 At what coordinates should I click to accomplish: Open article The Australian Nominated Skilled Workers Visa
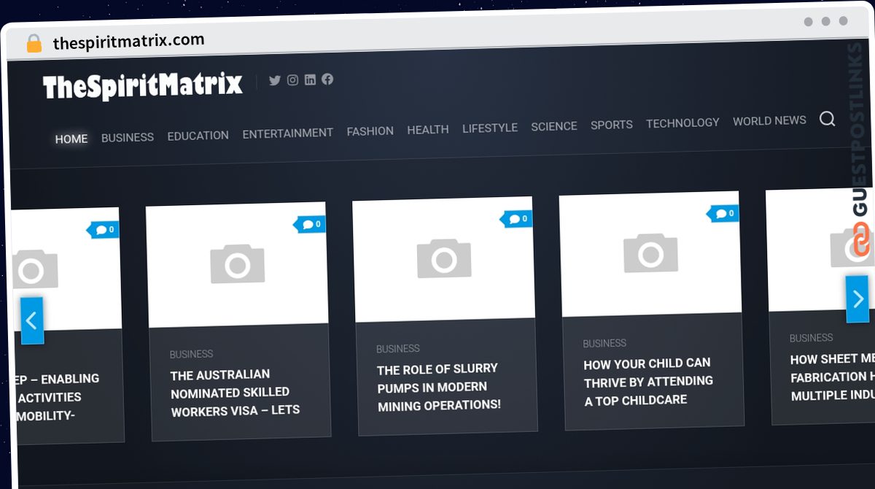tap(235, 393)
